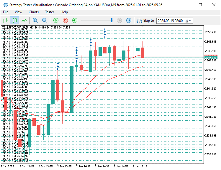This screenshot has width=221, height=170.
Task: Open the Help menu
Action: (x=64, y=12)
